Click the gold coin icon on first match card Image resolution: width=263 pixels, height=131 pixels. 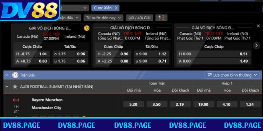coord(86,28)
